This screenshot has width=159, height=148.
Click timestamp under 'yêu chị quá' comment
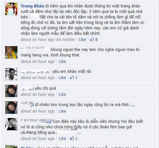click(38, 94)
